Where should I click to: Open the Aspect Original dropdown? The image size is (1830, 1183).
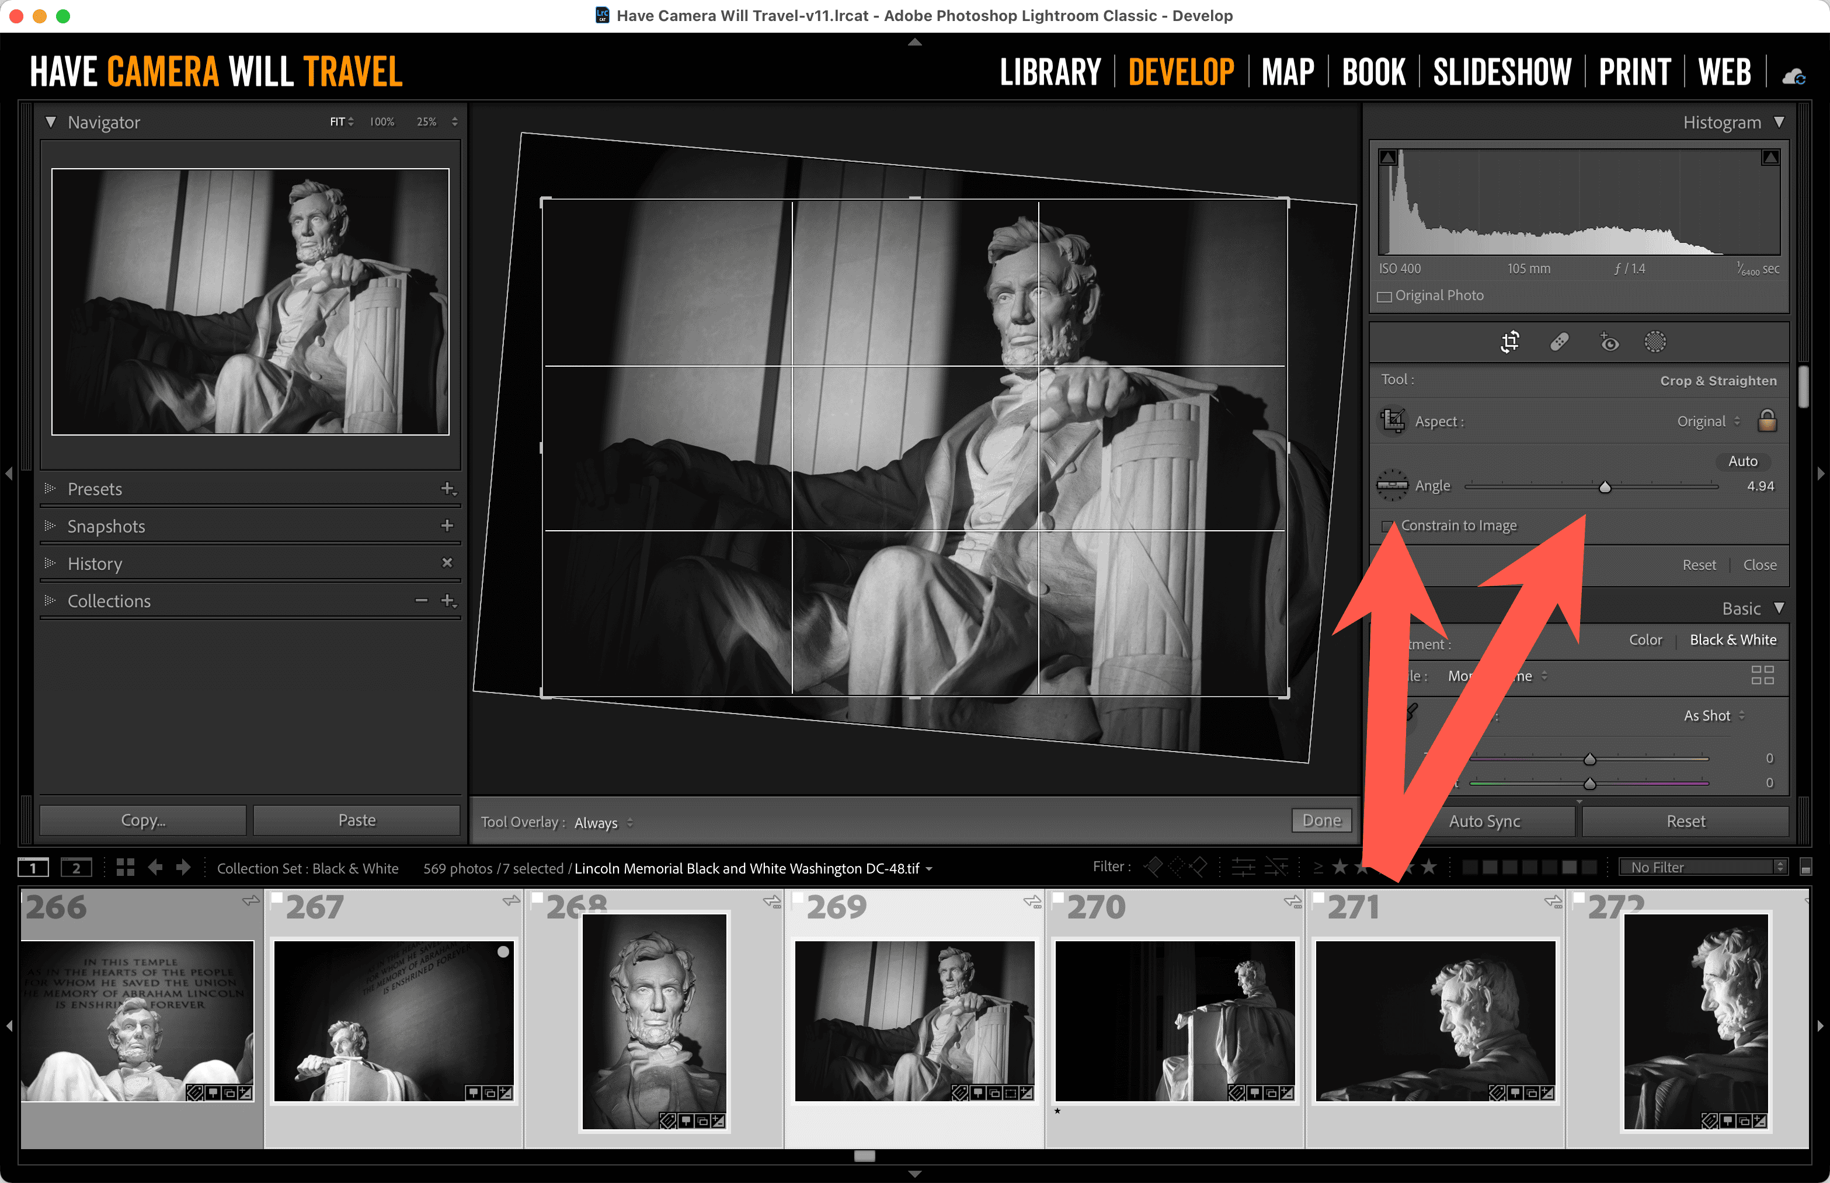pos(1708,421)
